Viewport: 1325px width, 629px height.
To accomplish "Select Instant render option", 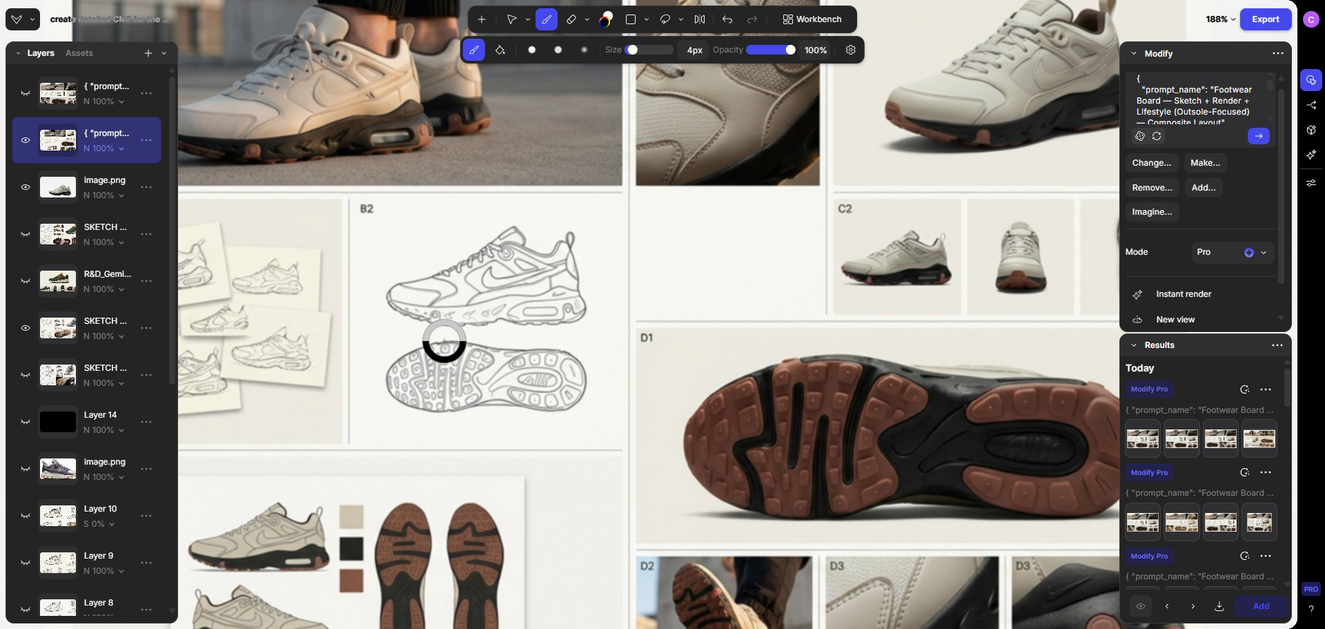I will (1184, 294).
